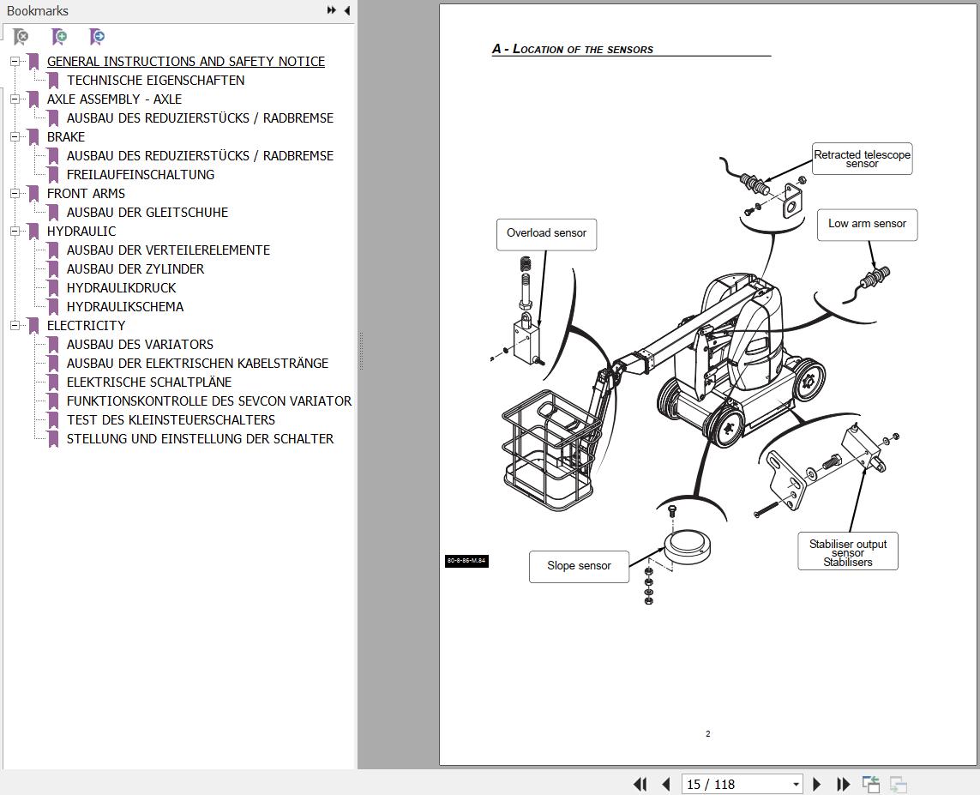
Task: Collapse GENERAL INSTRUCTIONS AND SAFETY NOTICE node
Action: pos(15,61)
